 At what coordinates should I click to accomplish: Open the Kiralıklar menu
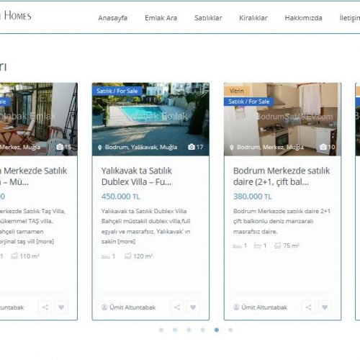(x=253, y=18)
